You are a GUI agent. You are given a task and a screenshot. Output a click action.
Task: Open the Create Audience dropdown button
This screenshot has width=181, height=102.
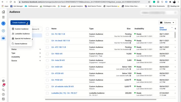(20, 23)
